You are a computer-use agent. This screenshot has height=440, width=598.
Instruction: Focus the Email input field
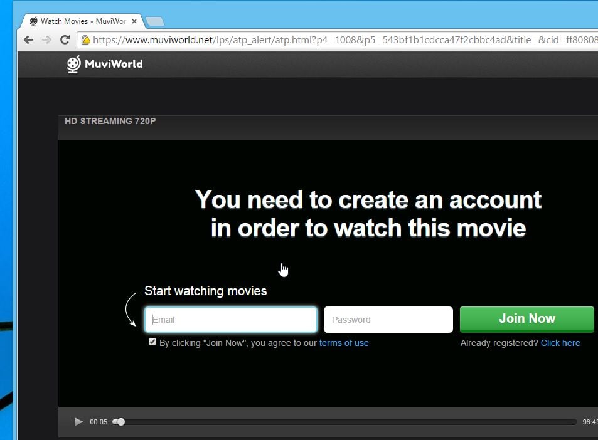tap(231, 320)
